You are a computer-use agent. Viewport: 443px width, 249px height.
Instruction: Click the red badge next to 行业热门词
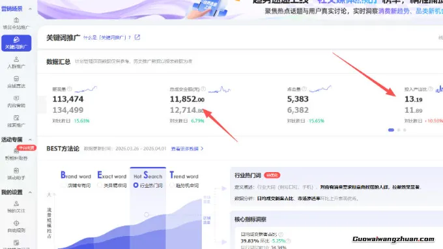point(272,175)
